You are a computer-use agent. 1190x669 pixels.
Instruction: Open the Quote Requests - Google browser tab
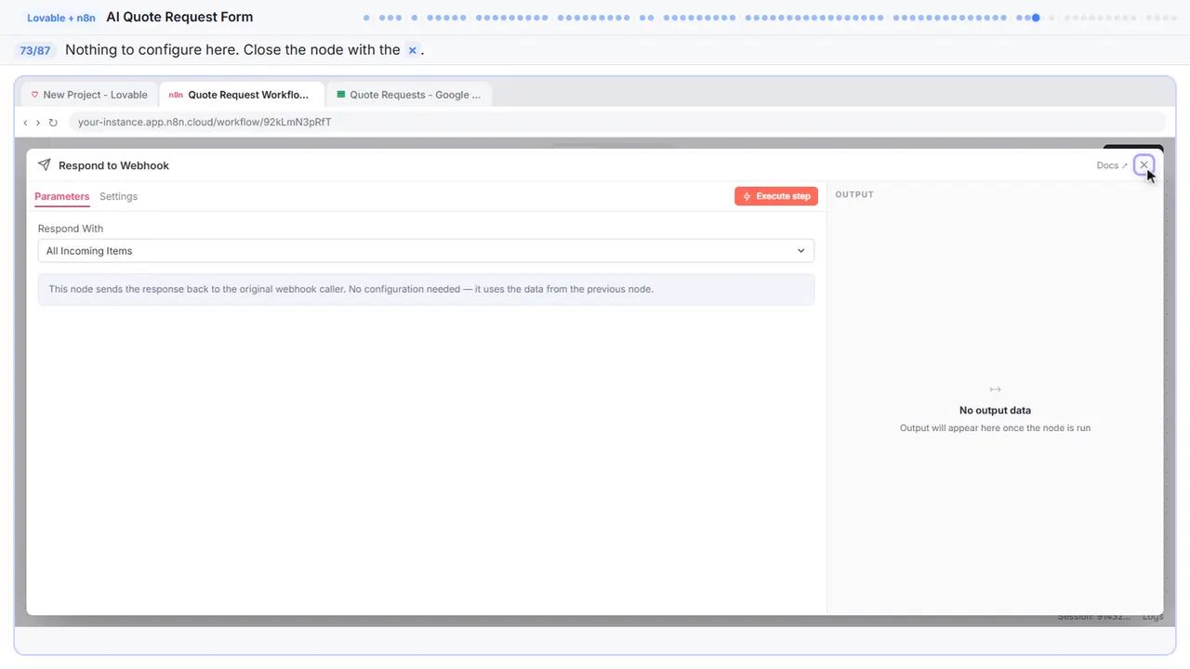(x=409, y=95)
